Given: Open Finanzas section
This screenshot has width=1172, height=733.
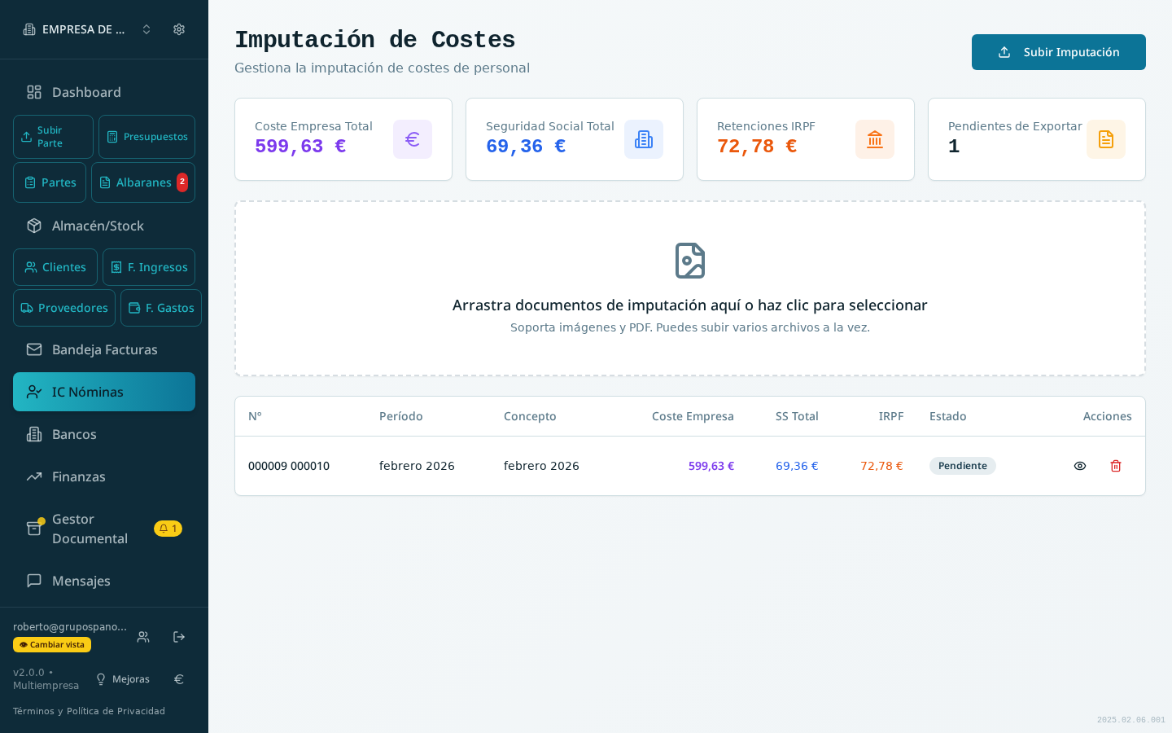Looking at the screenshot, I should 104,476.
